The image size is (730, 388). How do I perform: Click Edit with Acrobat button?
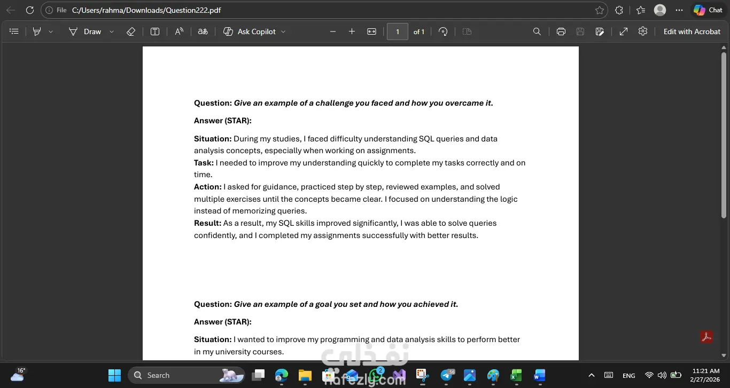click(692, 31)
